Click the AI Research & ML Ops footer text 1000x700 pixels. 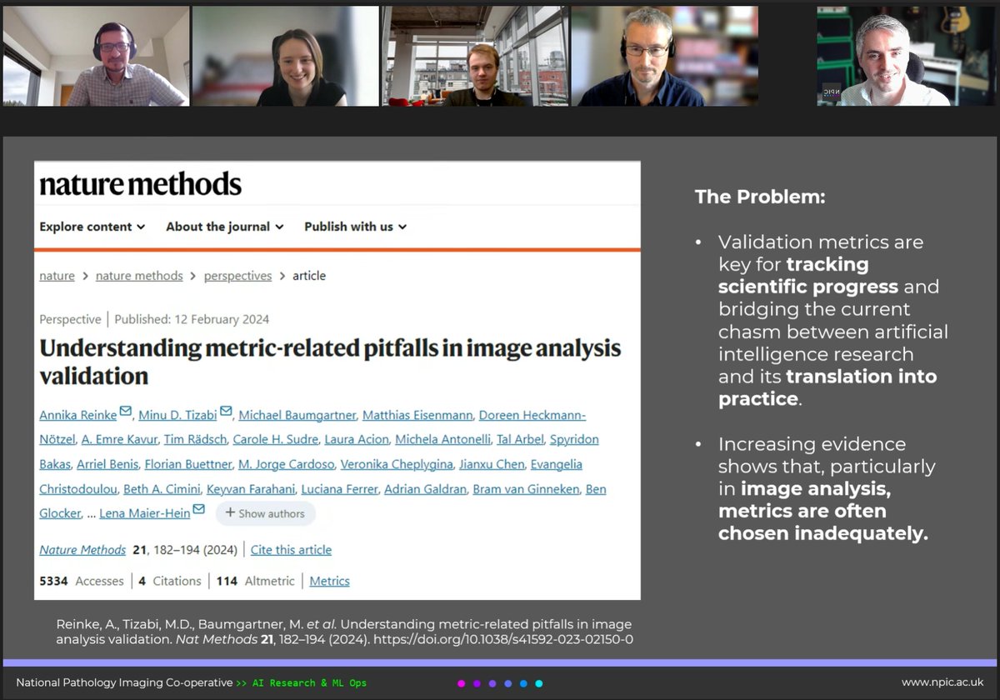click(309, 683)
